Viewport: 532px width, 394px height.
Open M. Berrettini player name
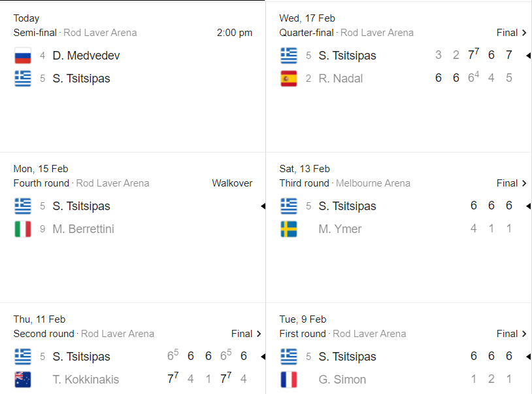(x=83, y=229)
